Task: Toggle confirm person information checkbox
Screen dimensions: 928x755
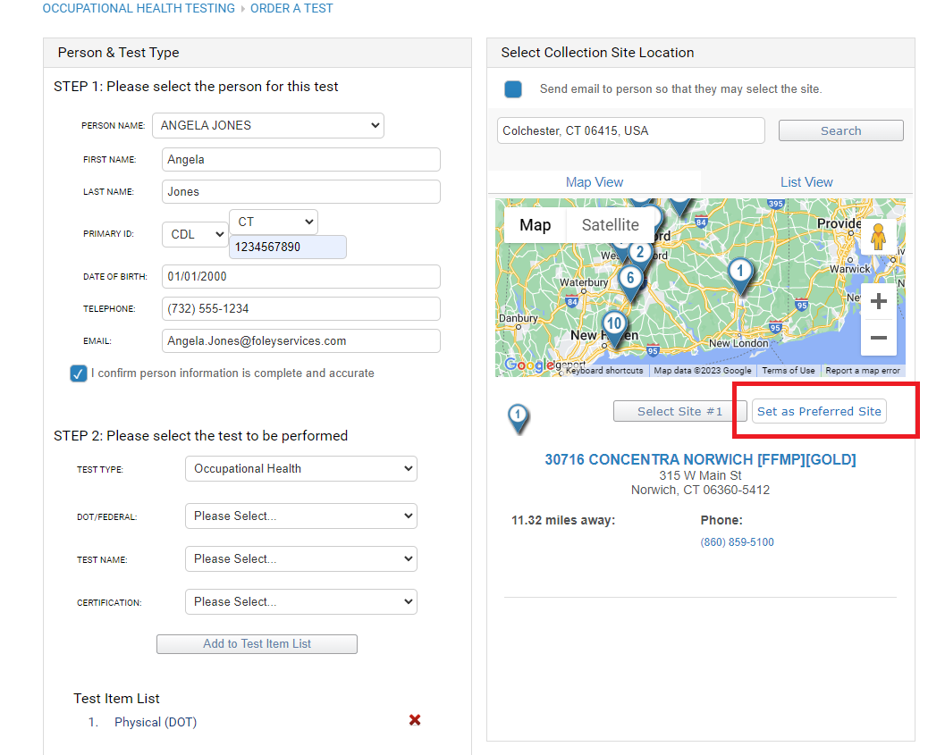Action: coord(78,373)
